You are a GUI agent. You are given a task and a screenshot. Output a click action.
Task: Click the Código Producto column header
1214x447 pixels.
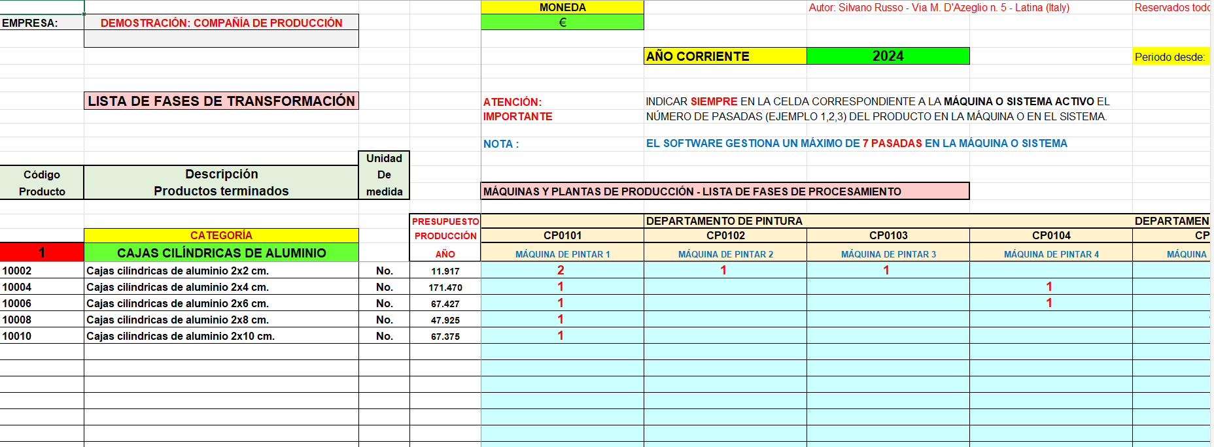pos(42,183)
